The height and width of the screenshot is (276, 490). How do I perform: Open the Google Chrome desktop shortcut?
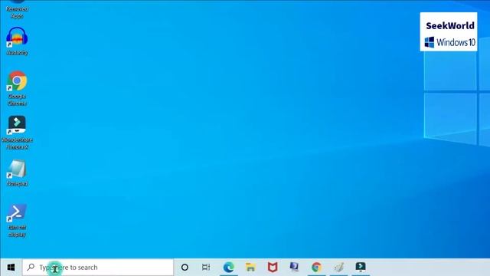coord(17,88)
